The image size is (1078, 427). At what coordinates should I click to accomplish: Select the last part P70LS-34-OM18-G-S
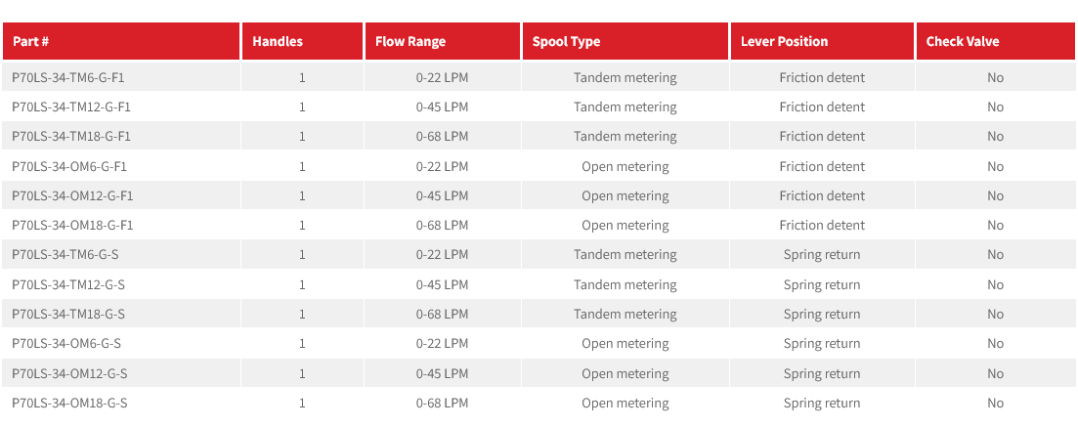pos(69,403)
